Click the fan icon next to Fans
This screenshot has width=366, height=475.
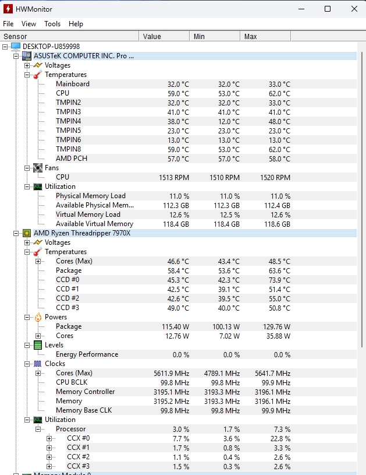click(37, 168)
